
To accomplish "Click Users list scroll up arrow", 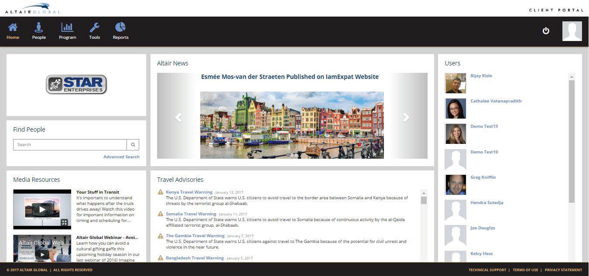I will coord(572,77).
